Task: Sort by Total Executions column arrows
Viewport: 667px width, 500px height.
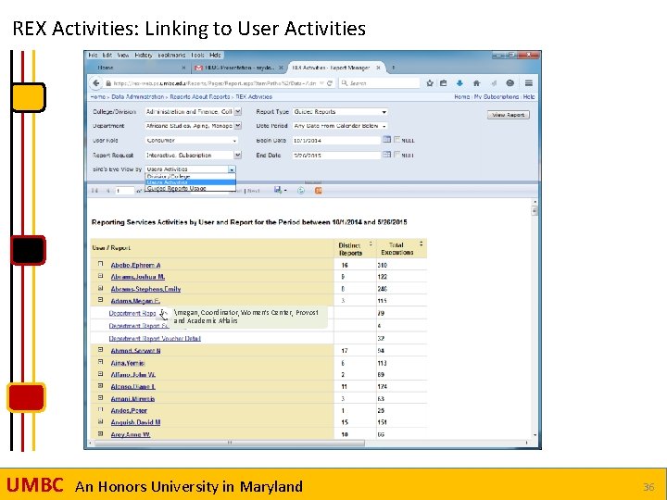Action: (422, 244)
